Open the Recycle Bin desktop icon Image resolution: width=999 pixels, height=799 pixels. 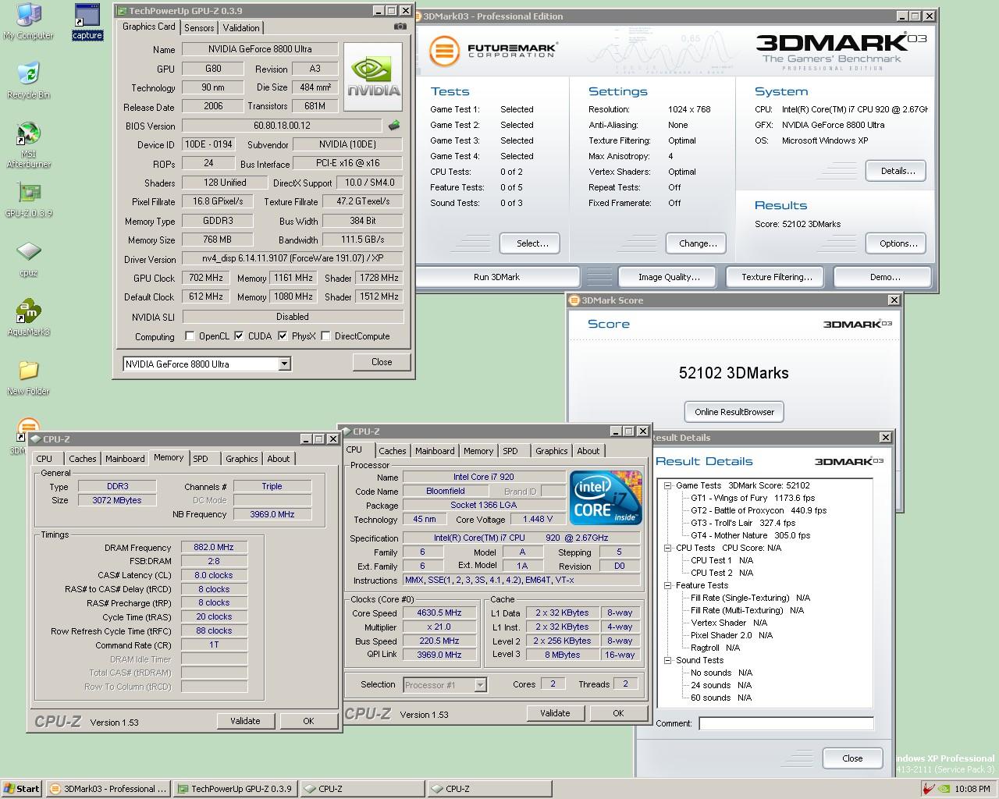click(28, 80)
